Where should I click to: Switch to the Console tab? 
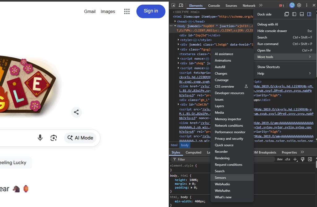(214, 6)
